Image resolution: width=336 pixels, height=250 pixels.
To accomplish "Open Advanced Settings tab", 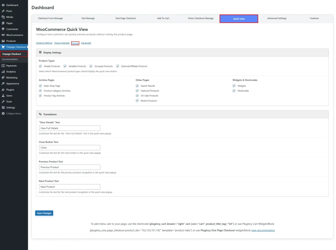I will point(277,18).
